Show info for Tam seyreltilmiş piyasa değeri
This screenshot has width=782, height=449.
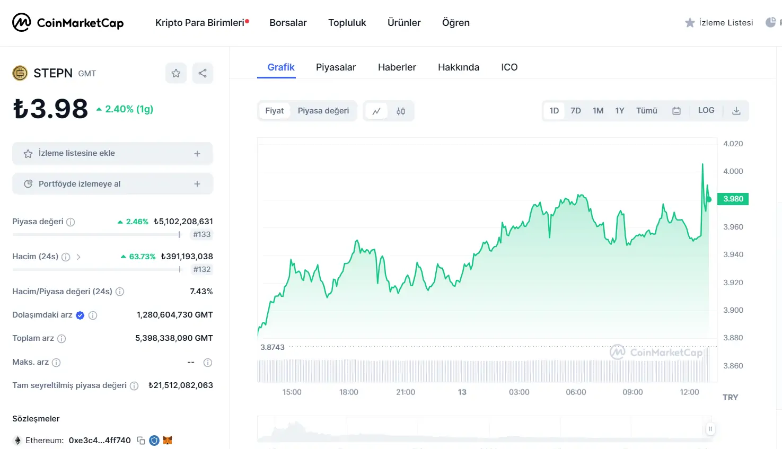134,386
